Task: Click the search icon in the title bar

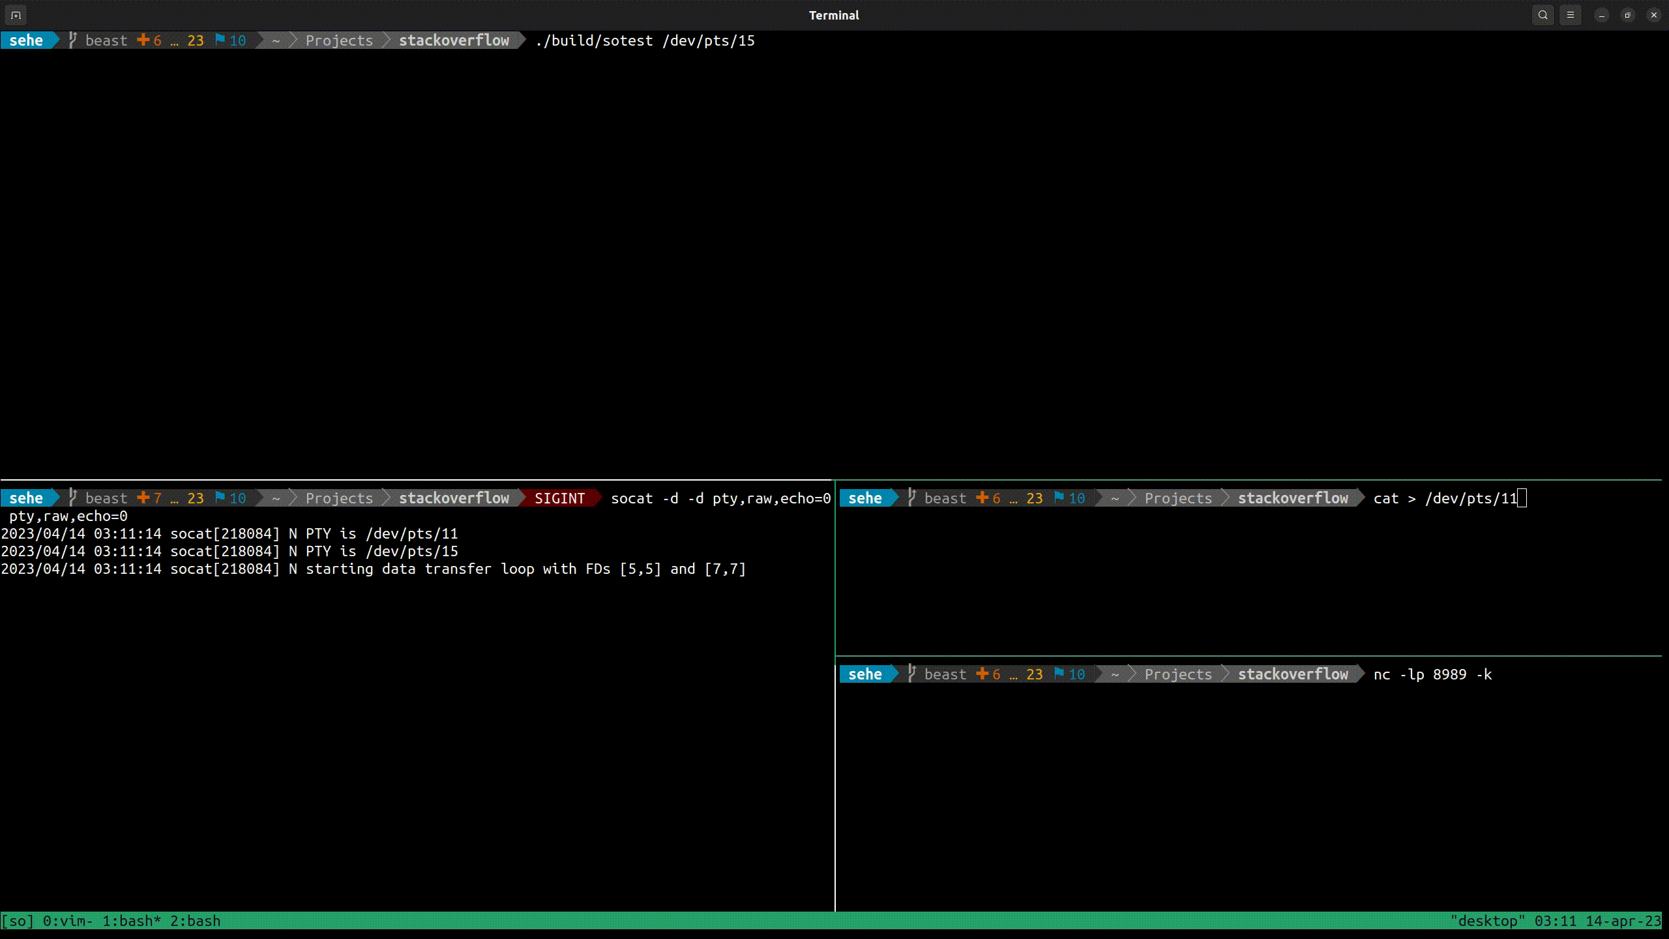Action: click(x=1543, y=14)
